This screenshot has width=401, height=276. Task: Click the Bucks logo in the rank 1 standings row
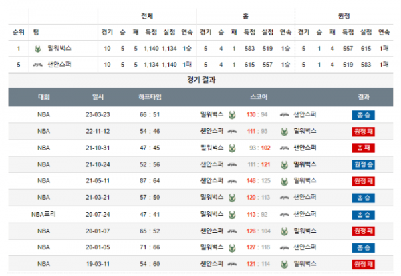point(38,49)
